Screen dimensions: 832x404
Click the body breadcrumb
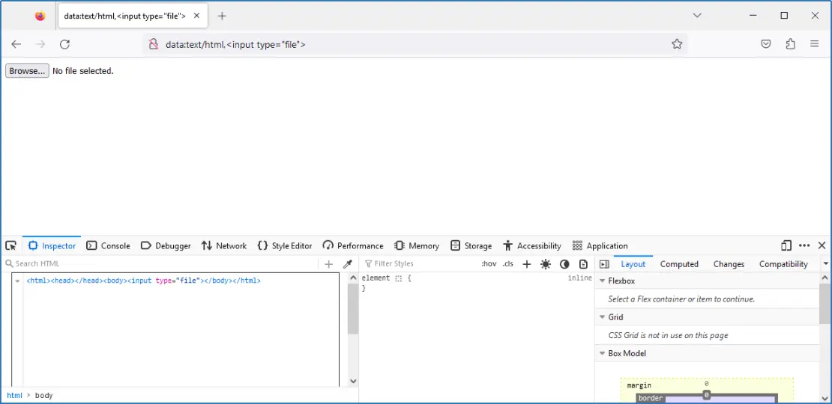click(43, 395)
